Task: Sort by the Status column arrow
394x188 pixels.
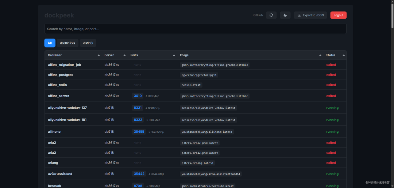Action: [x=344, y=55]
